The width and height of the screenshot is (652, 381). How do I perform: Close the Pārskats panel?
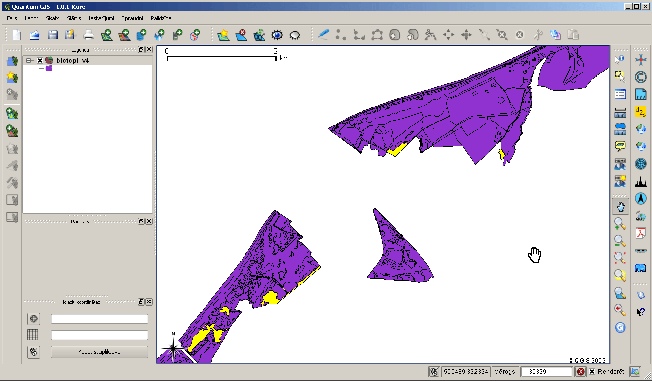[x=149, y=221]
